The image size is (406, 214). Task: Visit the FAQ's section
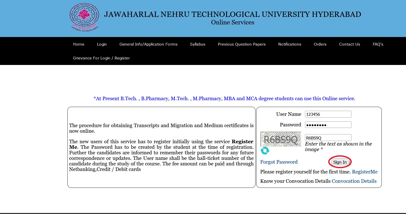tap(378, 44)
